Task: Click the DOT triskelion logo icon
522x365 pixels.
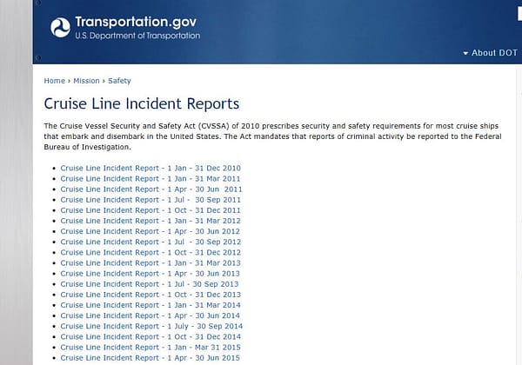Action: [61, 28]
